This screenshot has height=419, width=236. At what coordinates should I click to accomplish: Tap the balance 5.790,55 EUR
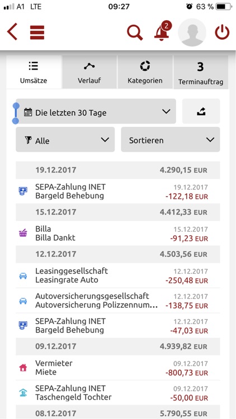click(x=183, y=413)
